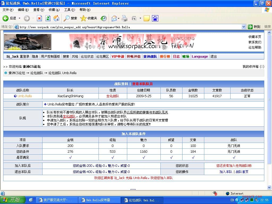The height and width of the screenshot is (204, 272).
Task: Click the yellow note toolbar icon
Action: [x=146, y=18]
